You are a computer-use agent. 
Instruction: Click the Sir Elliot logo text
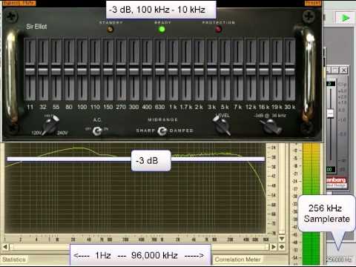(36, 27)
